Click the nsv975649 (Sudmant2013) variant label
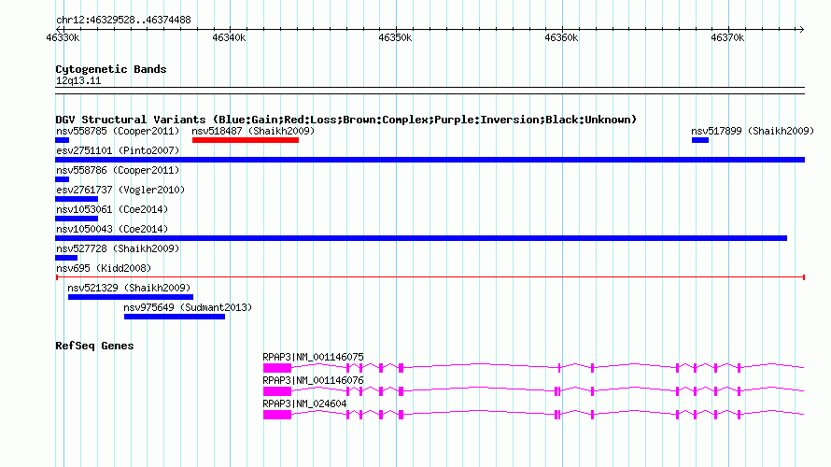Viewport: 831px width, 467px height. coord(188,307)
